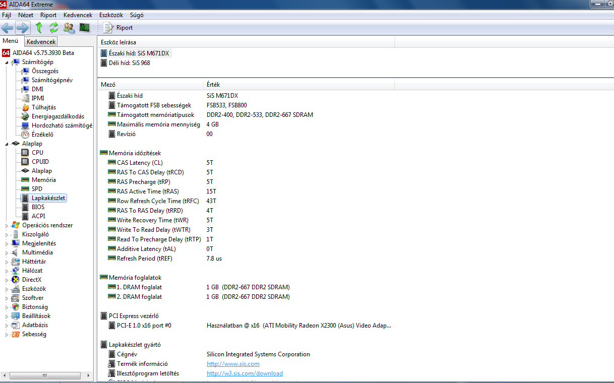Click the Adatbázis icon in tree

point(16,325)
